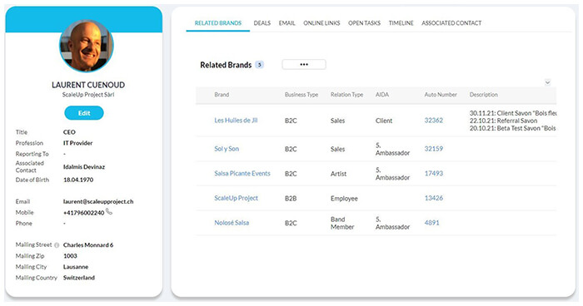Expand the table options chevron above Description

point(547,82)
